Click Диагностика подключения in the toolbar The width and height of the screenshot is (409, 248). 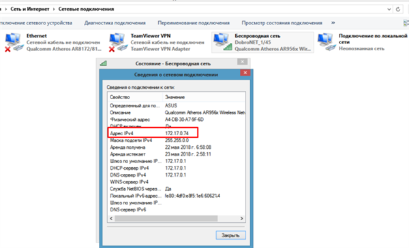pos(115,23)
